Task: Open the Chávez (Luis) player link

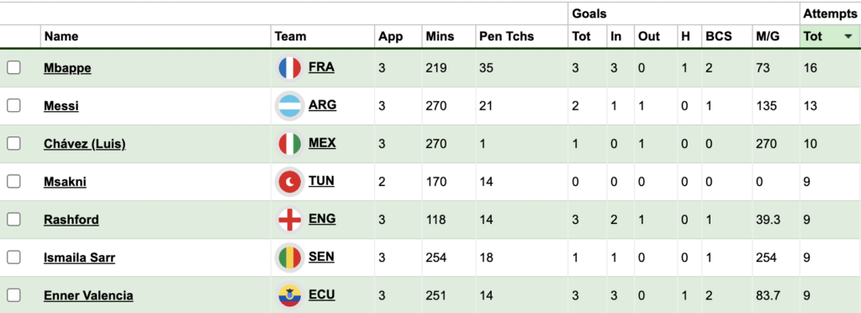Action: click(85, 144)
